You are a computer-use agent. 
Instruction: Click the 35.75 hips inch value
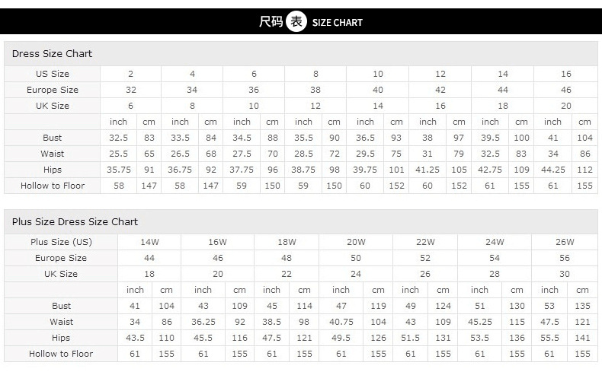(x=117, y=170)
